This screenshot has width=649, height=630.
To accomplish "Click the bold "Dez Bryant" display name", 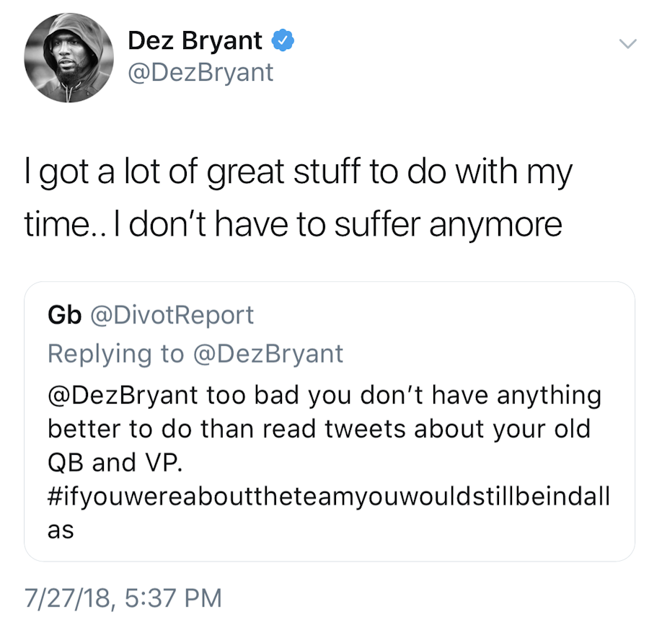I will [195, 41].
